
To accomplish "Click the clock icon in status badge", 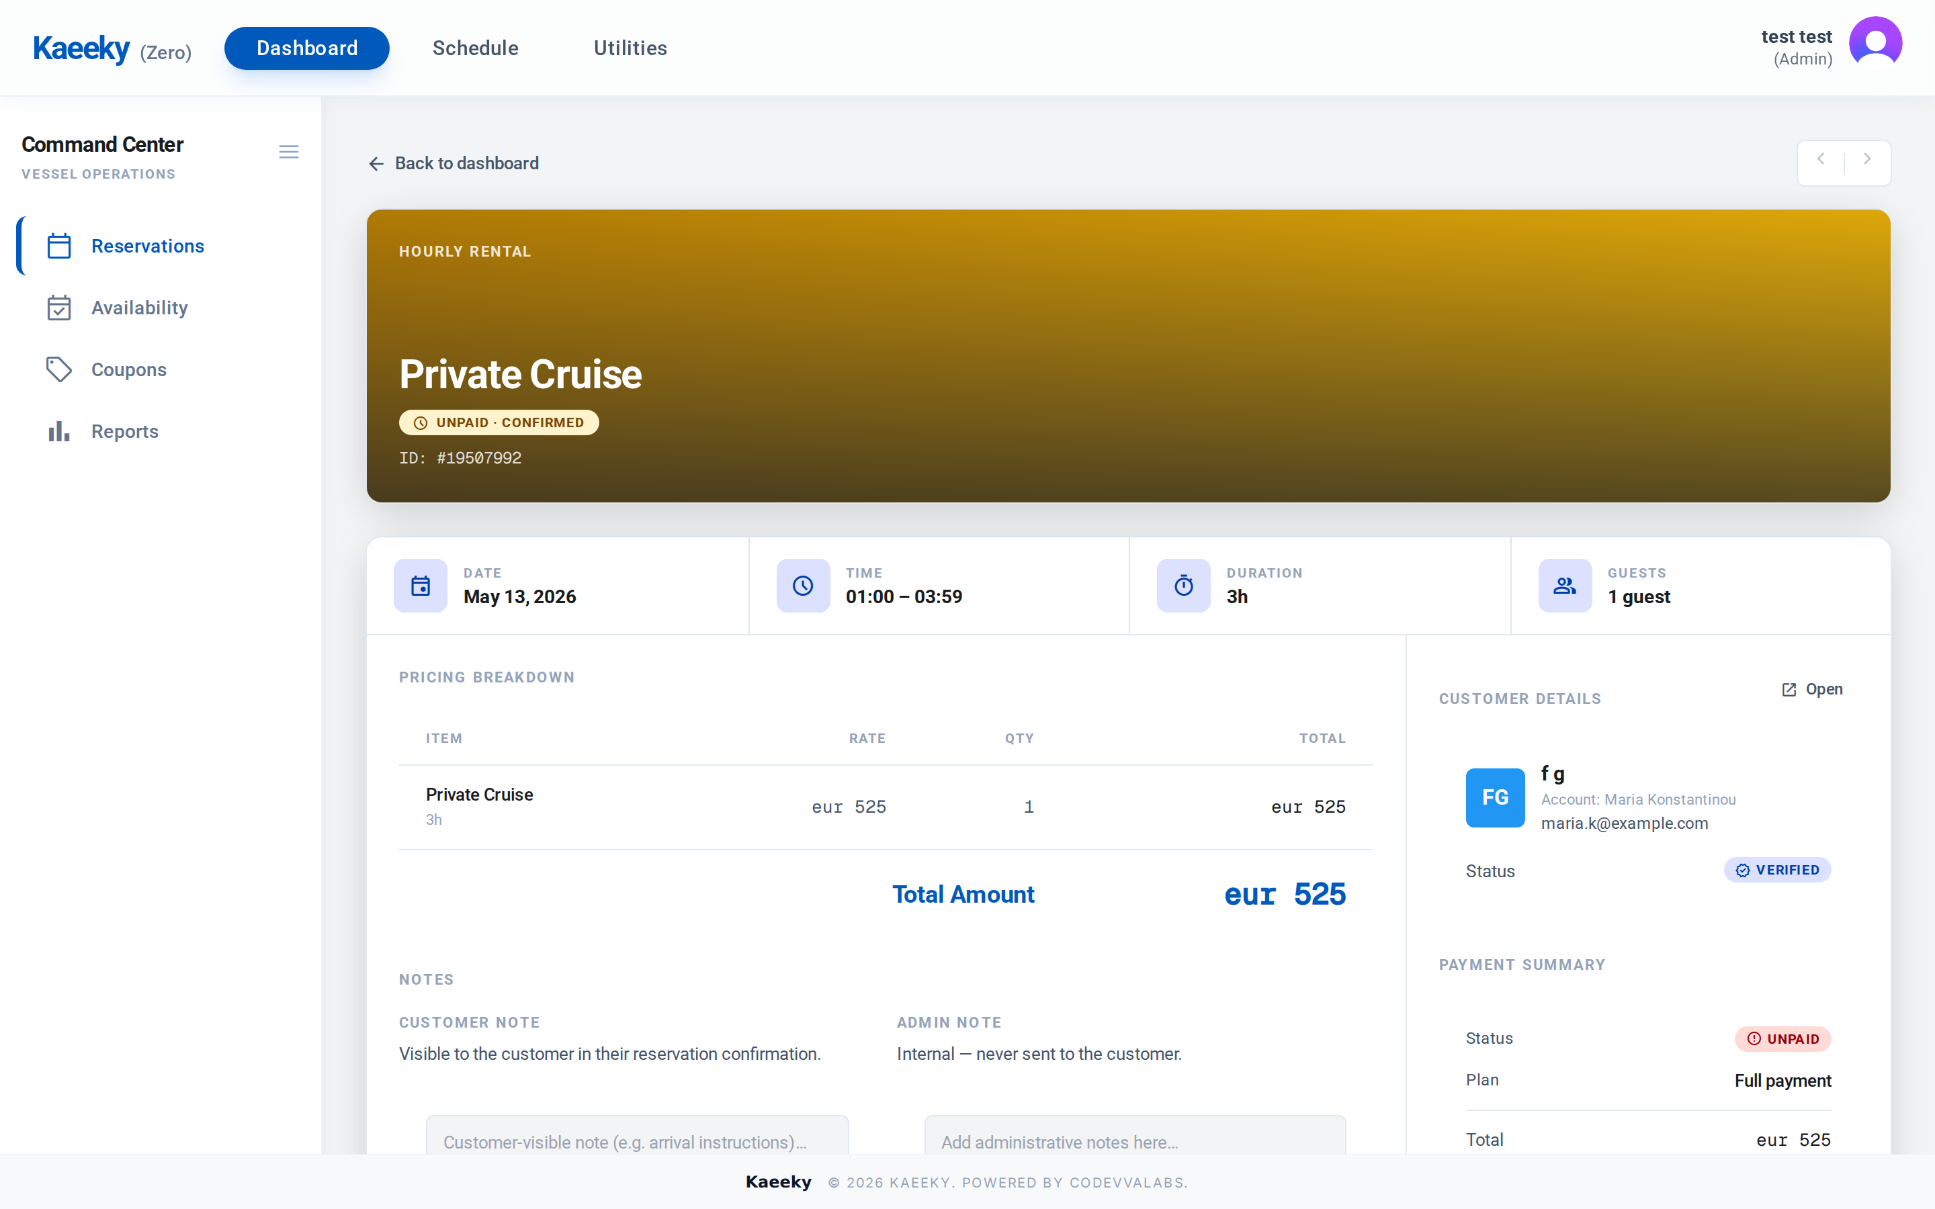I will coord(421,423).
